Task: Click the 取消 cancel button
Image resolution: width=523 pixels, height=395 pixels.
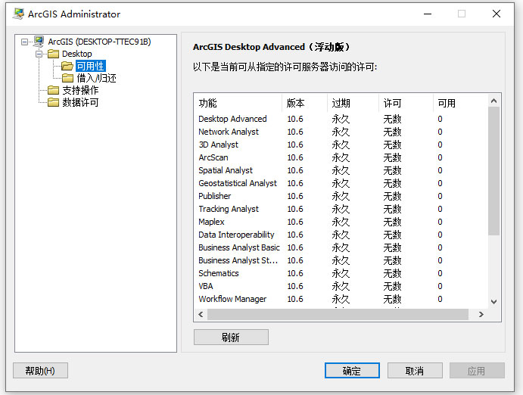Action: pos(415,371)
